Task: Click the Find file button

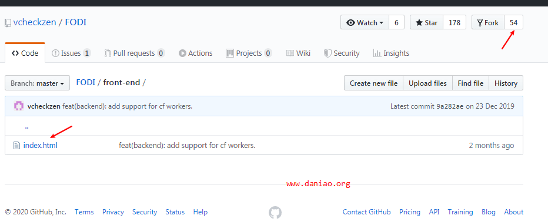Action: coord(470,83)
